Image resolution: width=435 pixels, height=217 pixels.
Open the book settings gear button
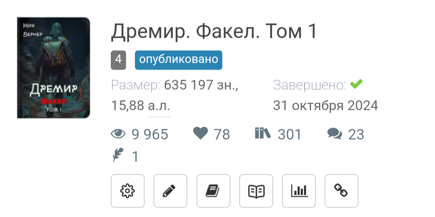[128, 191]
